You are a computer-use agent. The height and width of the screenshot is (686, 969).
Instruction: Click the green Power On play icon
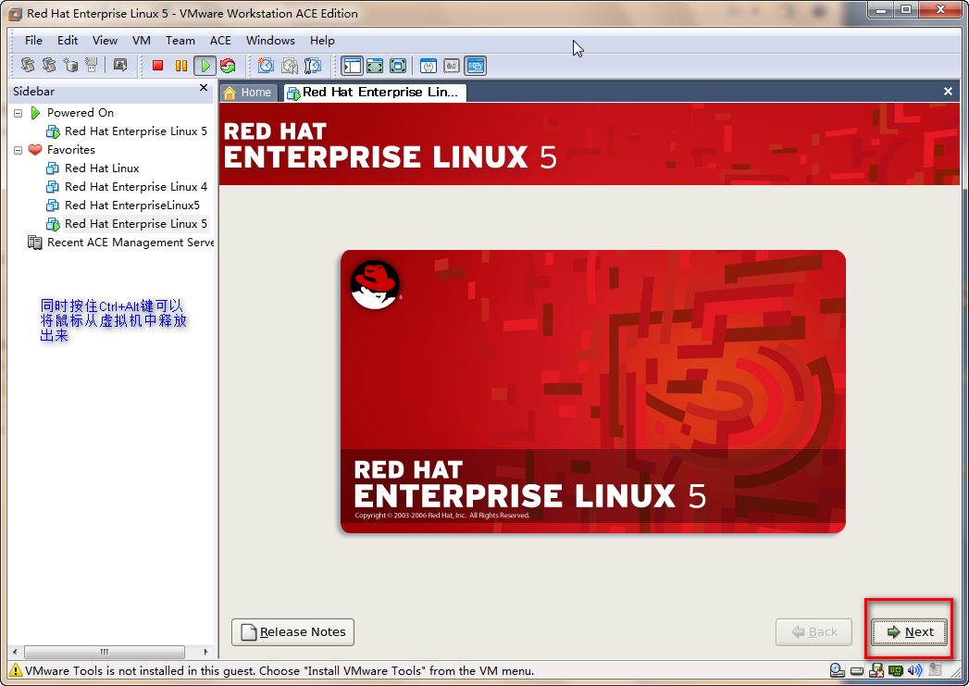click(x=205, y=66)
